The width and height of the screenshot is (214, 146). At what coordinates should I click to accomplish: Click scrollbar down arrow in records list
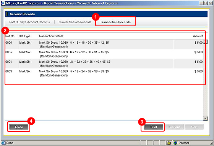pos(206,118)
